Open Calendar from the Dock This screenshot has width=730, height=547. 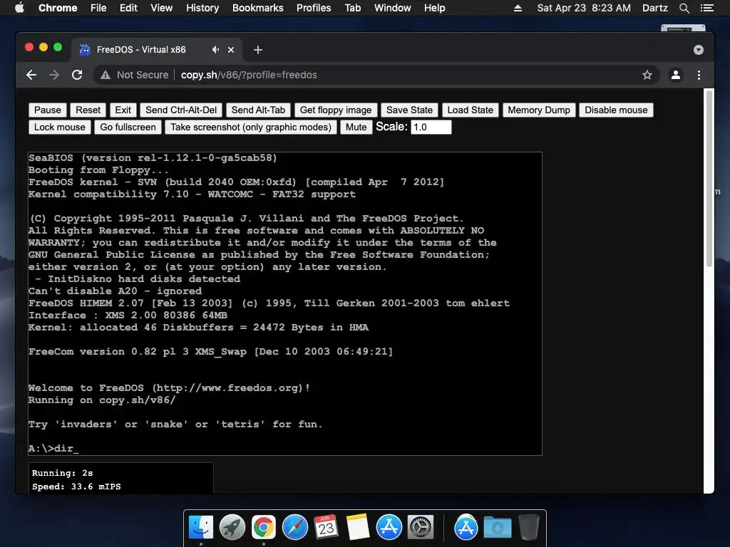pos(327,528)
